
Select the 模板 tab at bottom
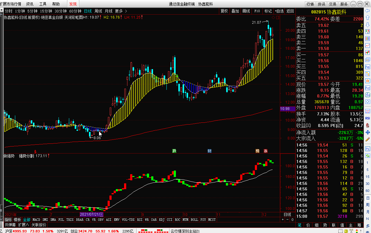click(x=17, y=220)
